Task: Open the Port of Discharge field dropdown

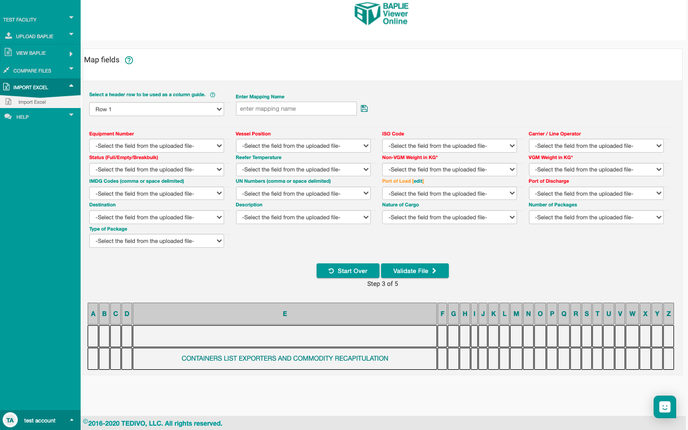Action: [x=596, y=193]
